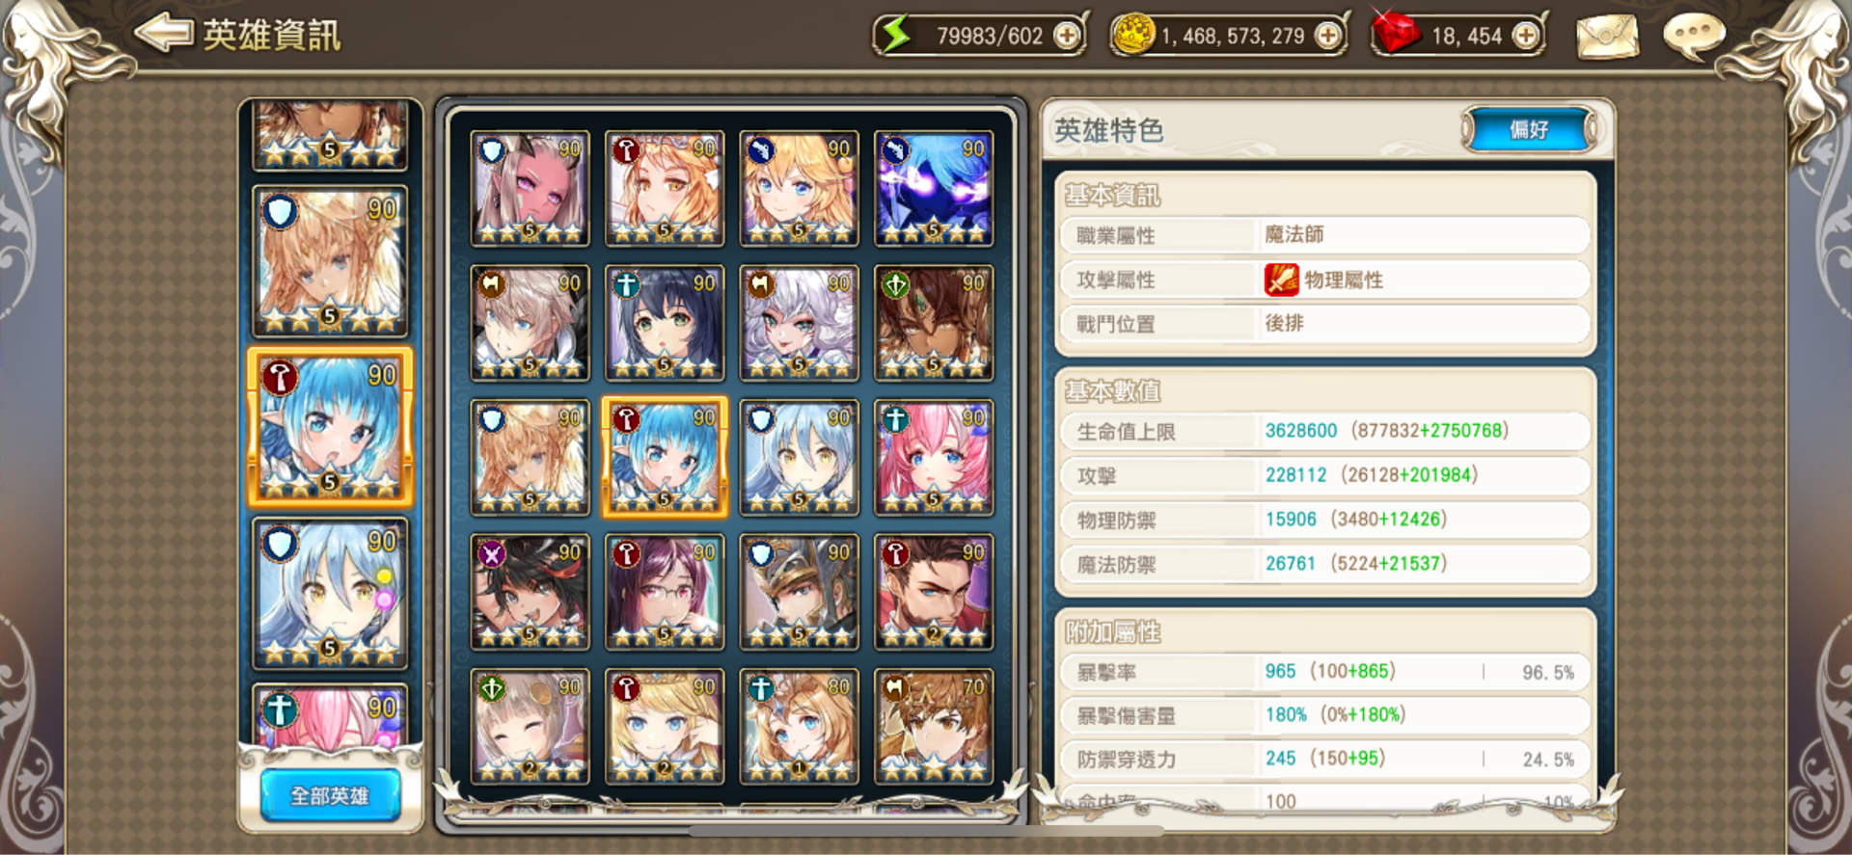Select the pale-blue-haired hero in side list

(x=330, y=594)
